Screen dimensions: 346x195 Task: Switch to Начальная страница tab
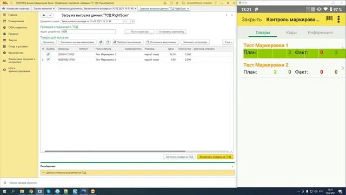pyautogui.click(x=16, y=9)
